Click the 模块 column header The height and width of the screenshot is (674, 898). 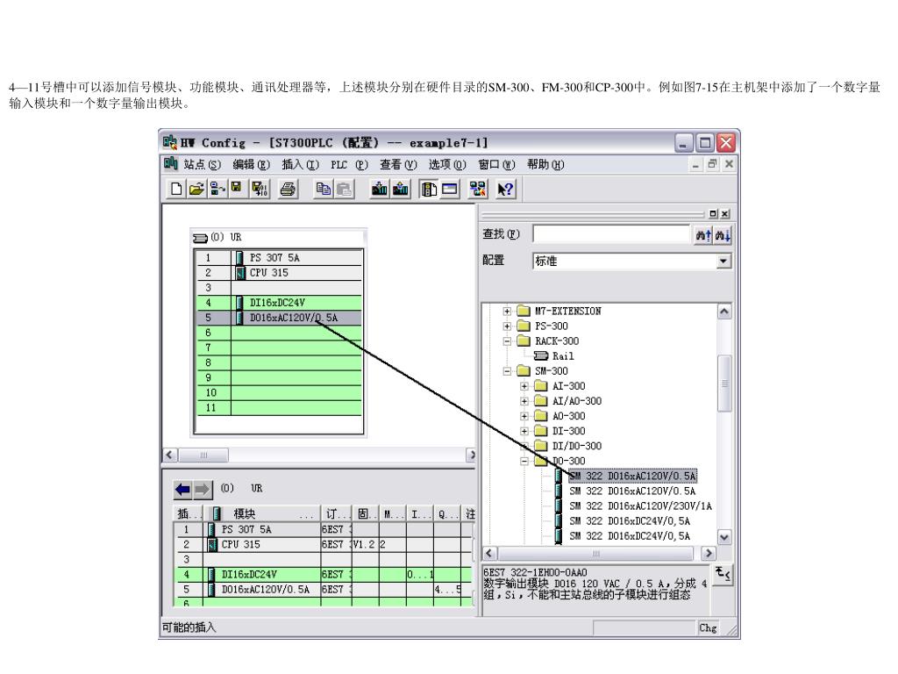263,513
